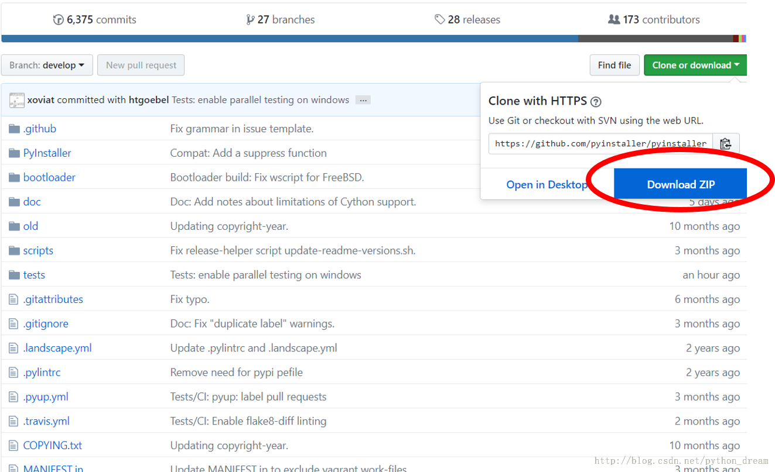Click the releases tag icon
Screen dimensions: 775x472
(440, 20)
